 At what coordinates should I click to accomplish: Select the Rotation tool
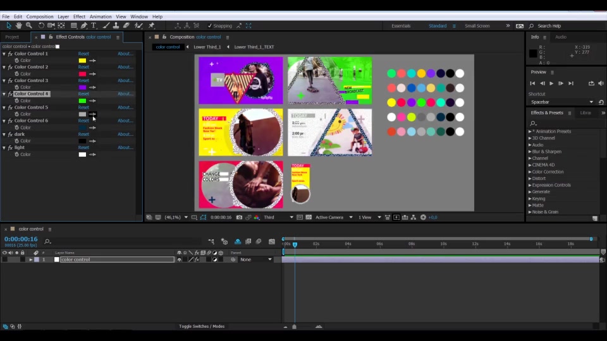click(41, 25)
